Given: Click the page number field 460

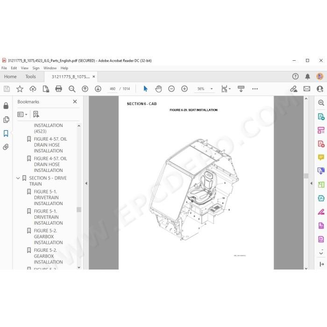Looking at the screenshot, I should (x=113, y=89).
